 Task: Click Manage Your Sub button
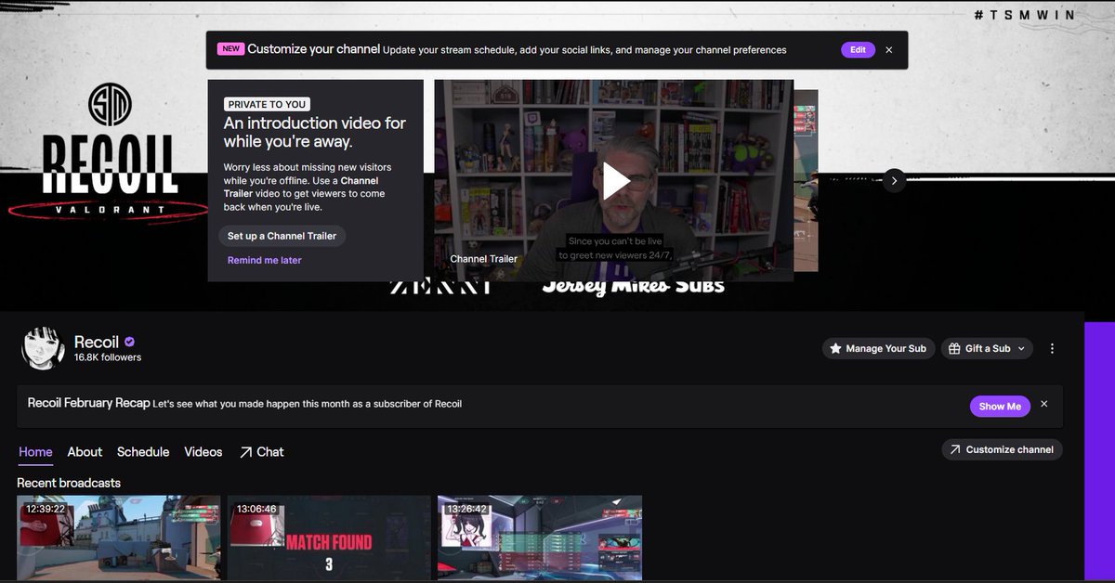pos(877,348)
